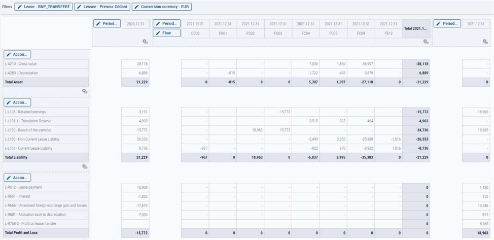The height and width of the screenshot is (240, 494).
Task: Select the FC03 flow column header
Action: pos(278,33)
